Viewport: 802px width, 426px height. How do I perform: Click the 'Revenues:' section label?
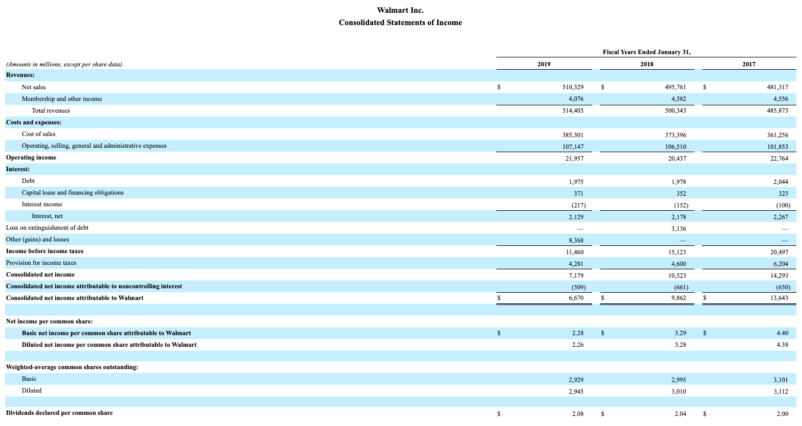(20, 75)
